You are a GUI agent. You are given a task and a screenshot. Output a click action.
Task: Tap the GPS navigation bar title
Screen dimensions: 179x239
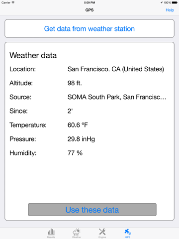point(89,10)
